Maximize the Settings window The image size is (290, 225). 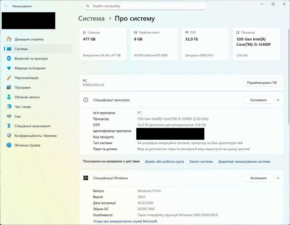coord(273,4)
